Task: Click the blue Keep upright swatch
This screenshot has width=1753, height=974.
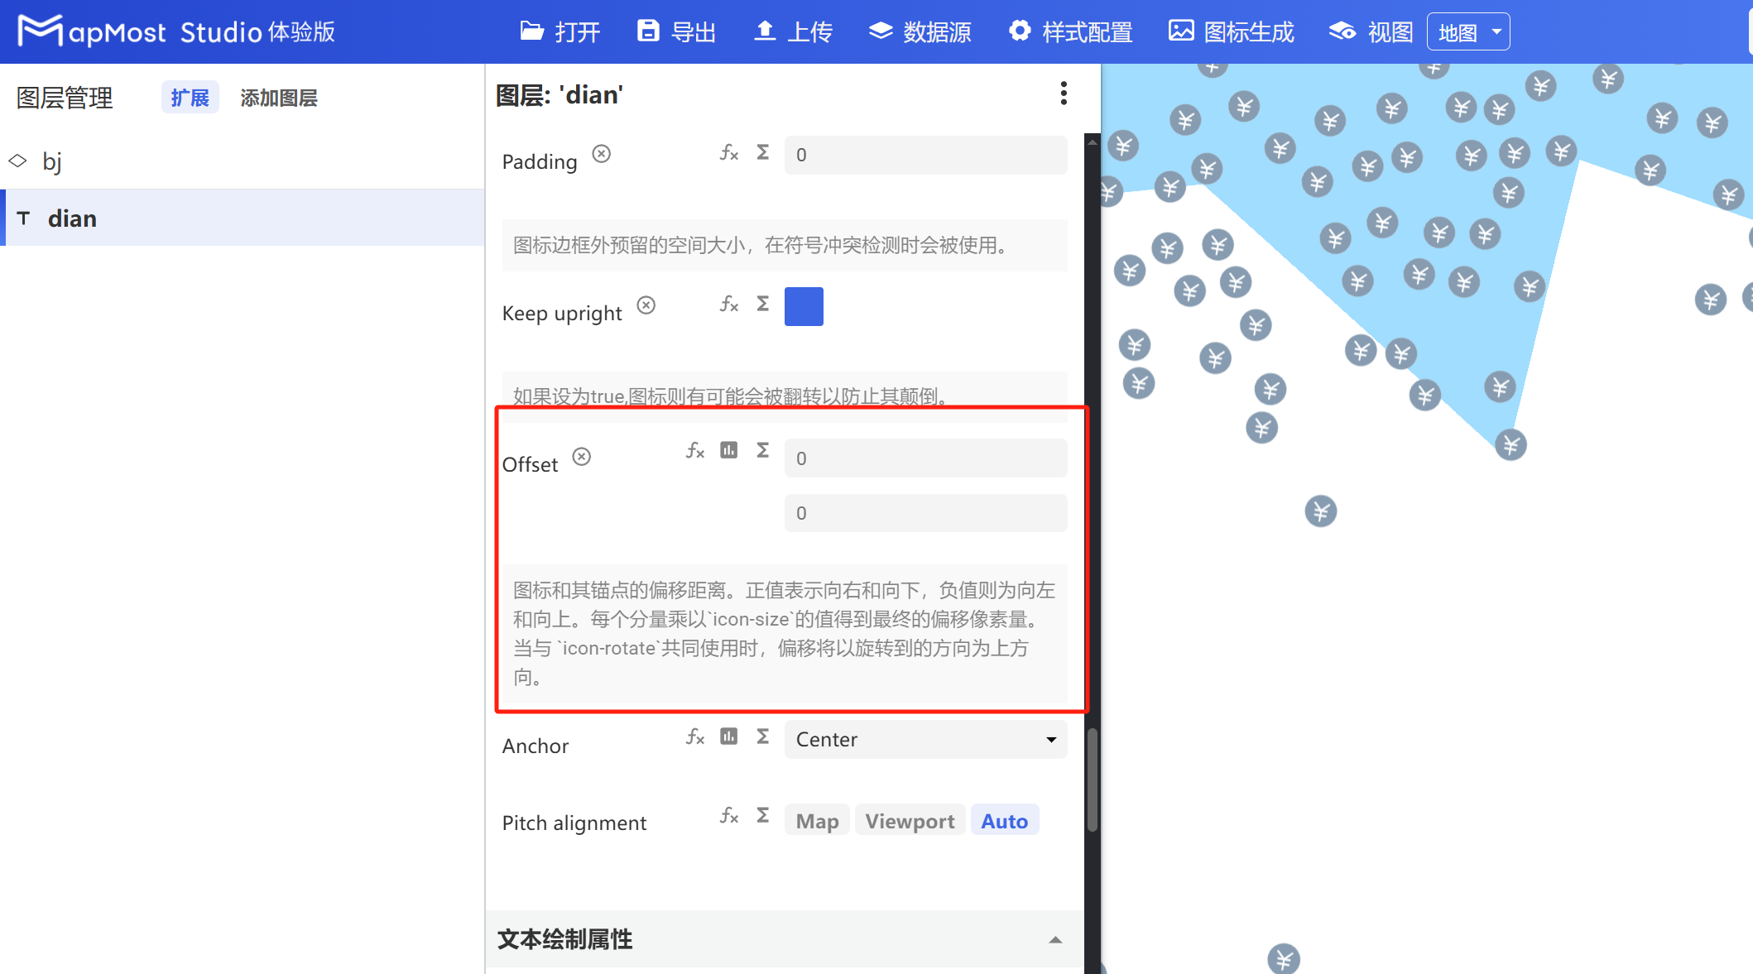Action: [803, 306]
